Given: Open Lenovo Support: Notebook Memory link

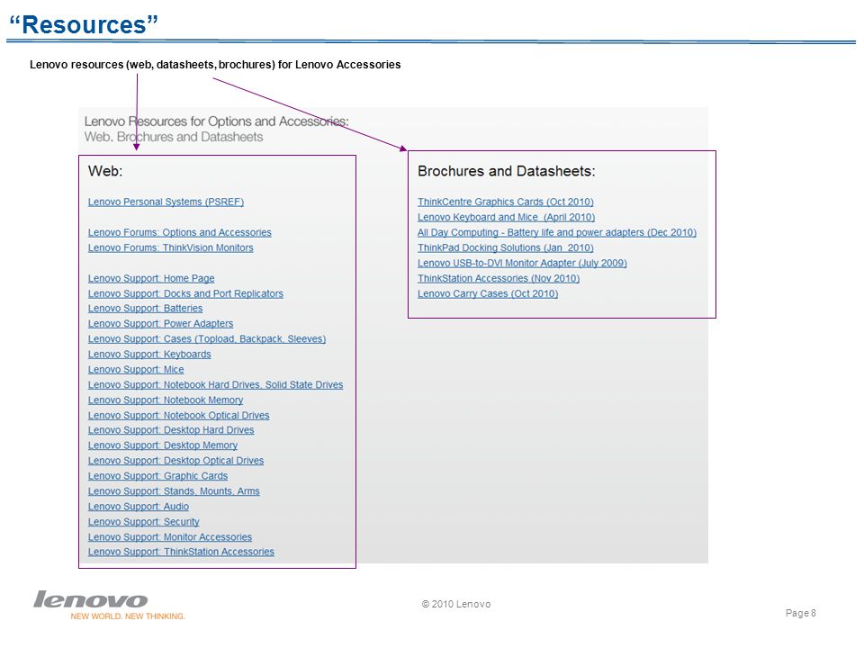Looking at the screenshot, I should click(166, 400).
